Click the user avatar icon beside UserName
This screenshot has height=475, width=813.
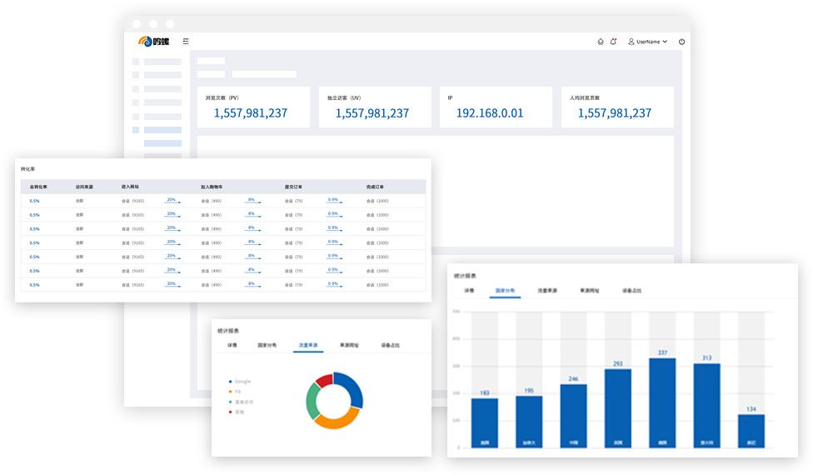coord(631,42)
